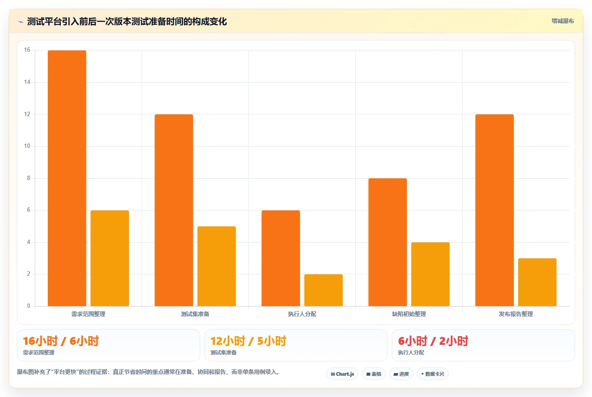Click the dark orange bar for 执行人分配
This screenshot has width=592, height=397.
pos(281,258)
